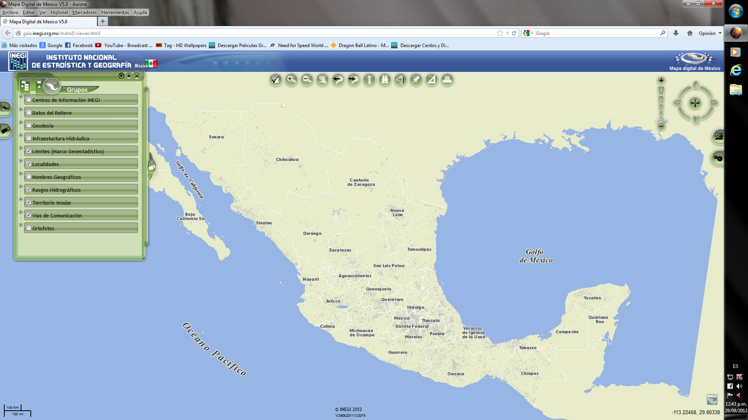This screenshot has width=748, height=420.
Task: Open the Archivo menu
Action: coord(10,13)
